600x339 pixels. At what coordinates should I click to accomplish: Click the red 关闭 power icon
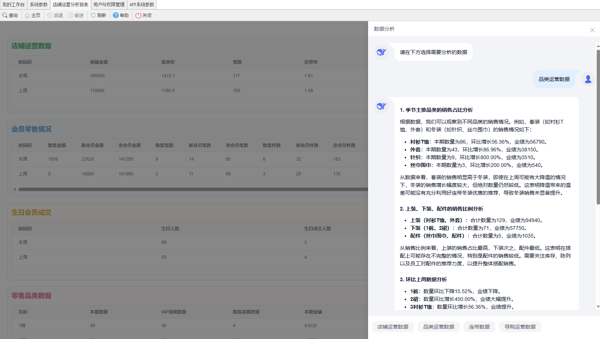[x=138, y=16]
